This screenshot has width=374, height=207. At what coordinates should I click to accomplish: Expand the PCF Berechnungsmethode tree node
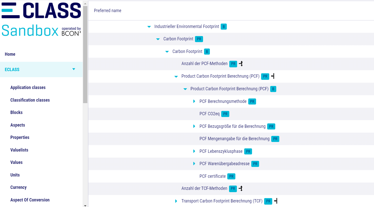tap(194, 101)
